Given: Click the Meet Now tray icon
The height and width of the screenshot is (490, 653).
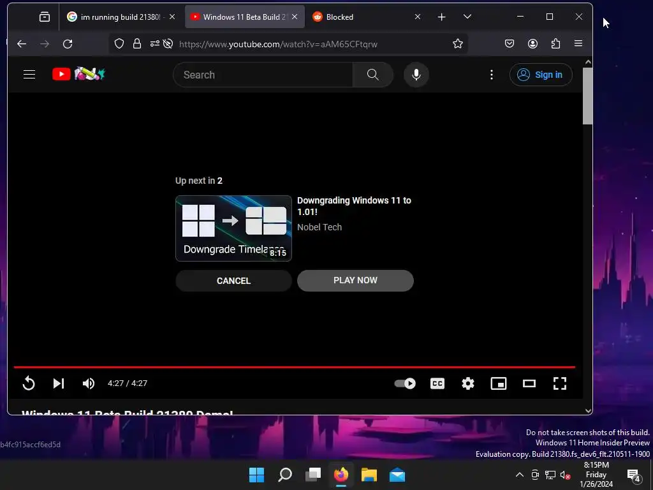Looking at the screenshot, I should coord(535,475).
